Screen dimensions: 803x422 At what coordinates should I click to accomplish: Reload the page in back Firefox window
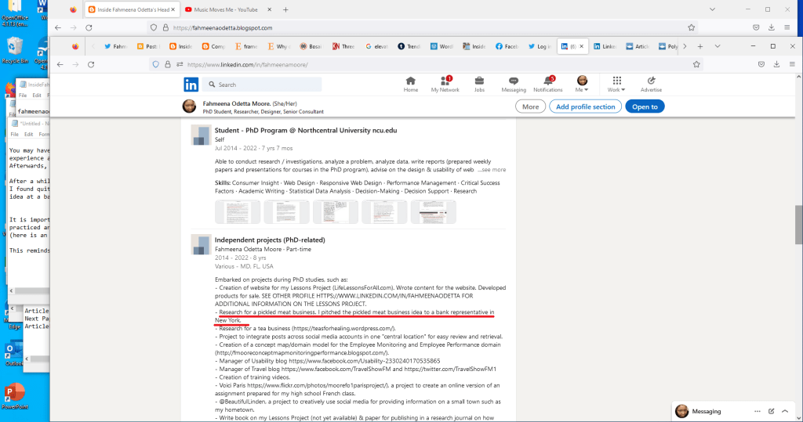(89, 27)
